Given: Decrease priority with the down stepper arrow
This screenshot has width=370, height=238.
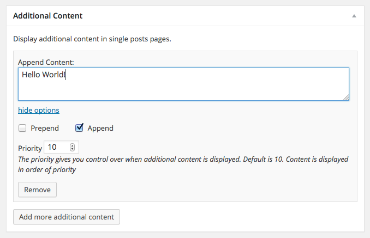Looking at the screenshot, I should point(73,149).
